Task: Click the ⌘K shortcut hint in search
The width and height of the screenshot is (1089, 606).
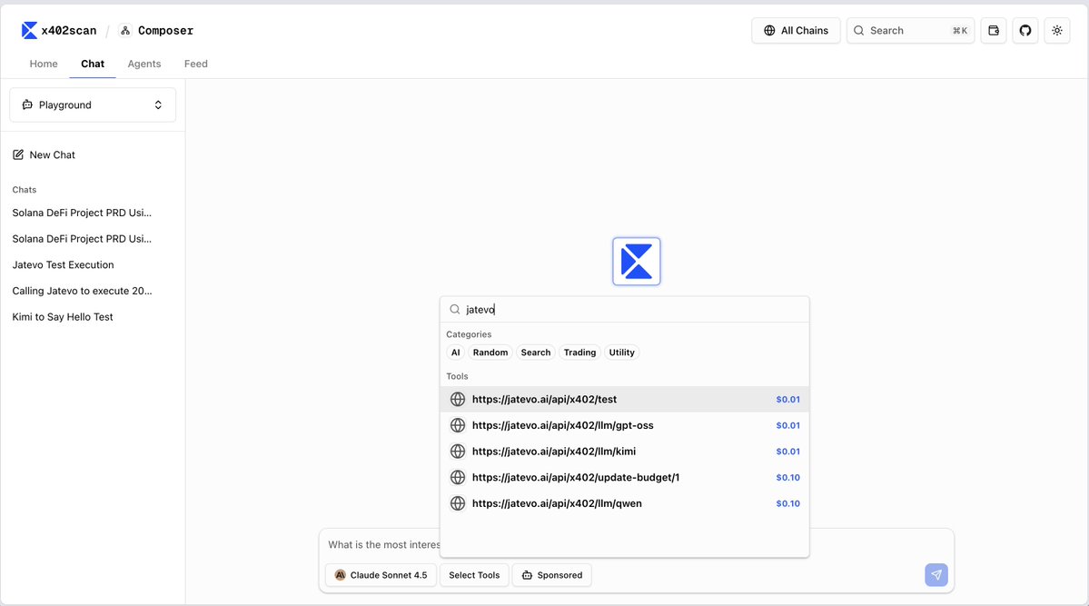Action: tap(960, 31)
